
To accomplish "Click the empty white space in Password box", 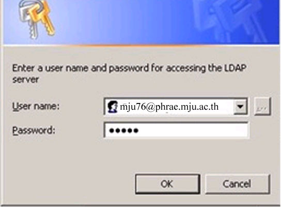I will click(x=194, y=130).
